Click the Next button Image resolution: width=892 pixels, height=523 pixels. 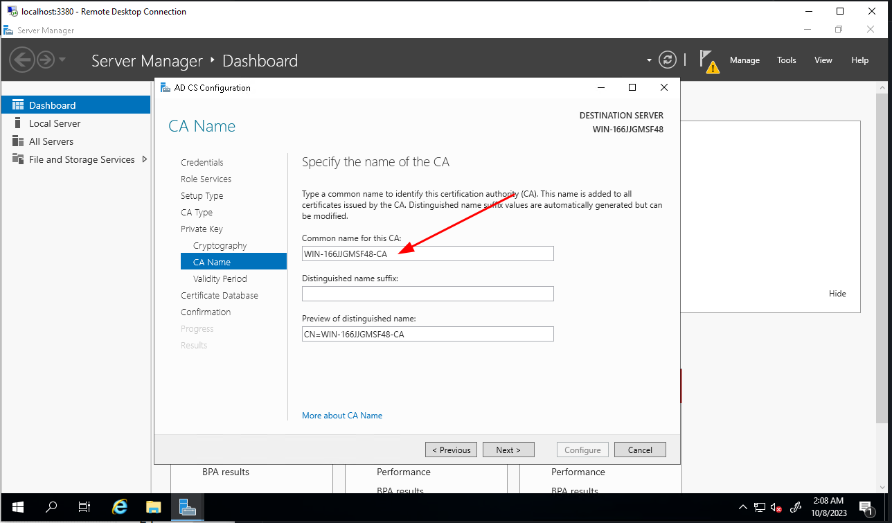pos(508,450)
